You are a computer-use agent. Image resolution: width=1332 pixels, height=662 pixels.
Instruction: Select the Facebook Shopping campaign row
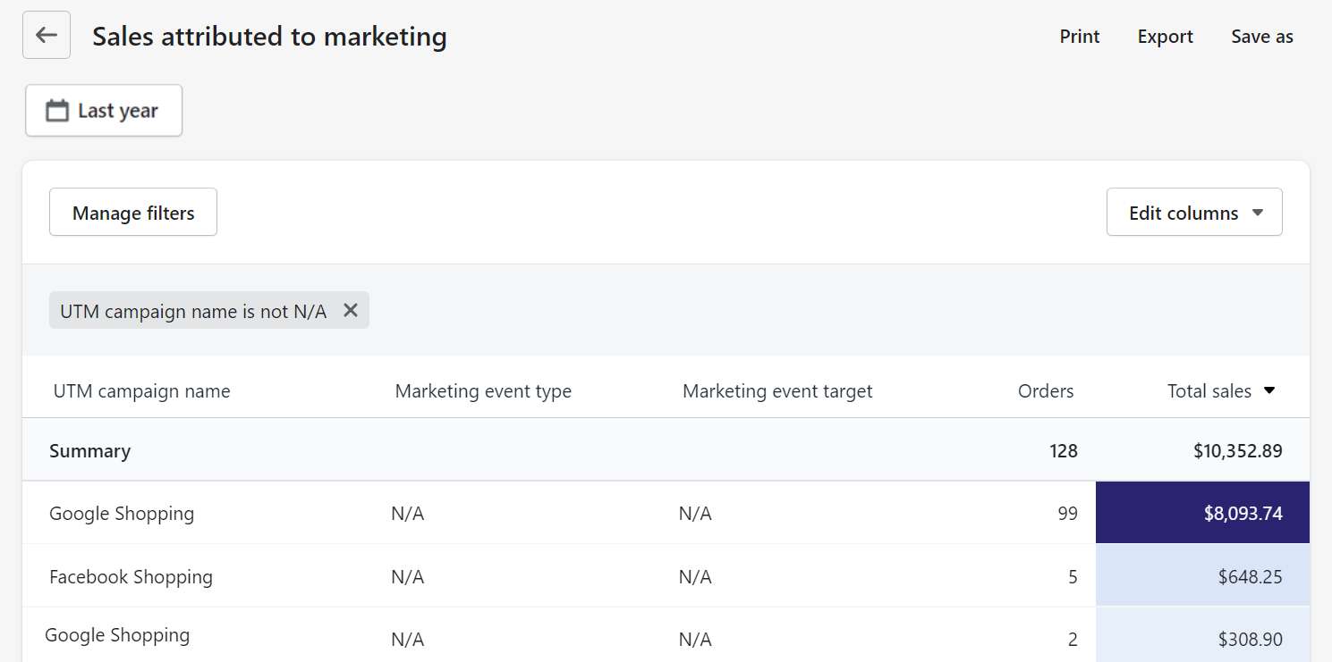pos(666,576)
